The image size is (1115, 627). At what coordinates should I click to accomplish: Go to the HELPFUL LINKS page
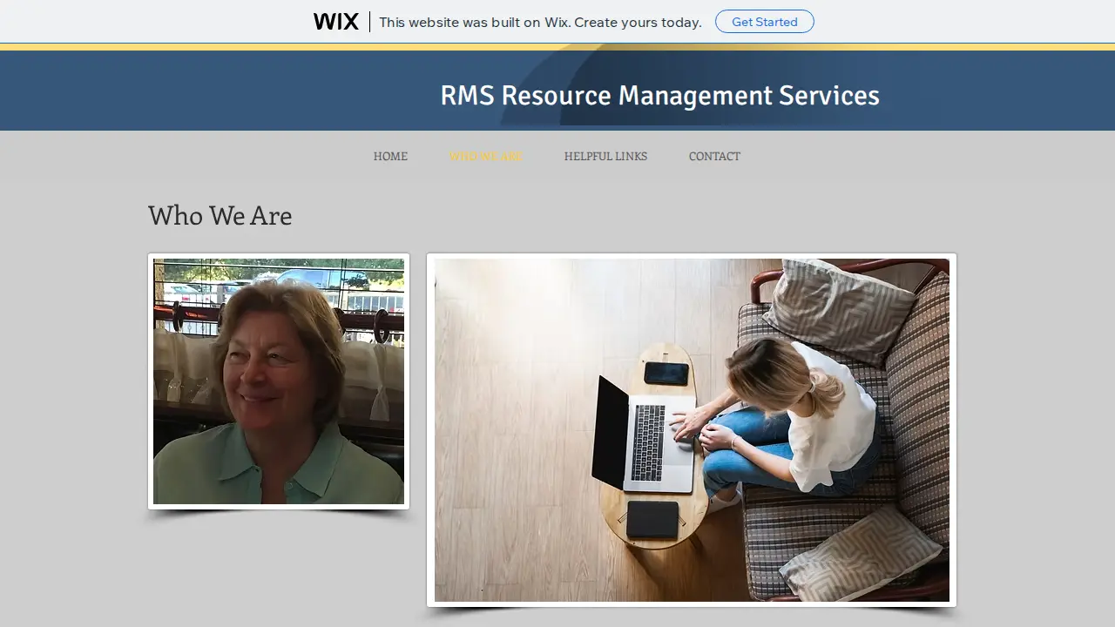(x=605, y=156)
